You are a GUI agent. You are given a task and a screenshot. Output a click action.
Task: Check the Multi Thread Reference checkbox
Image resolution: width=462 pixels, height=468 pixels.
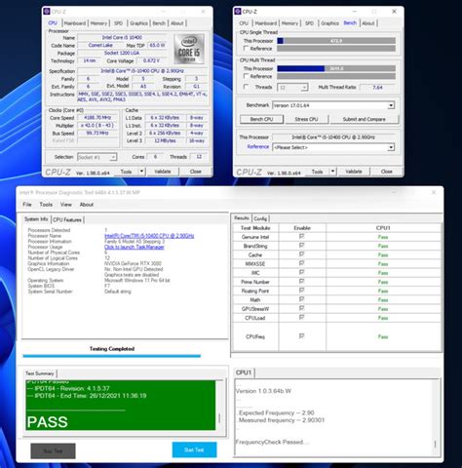(246, 76)
